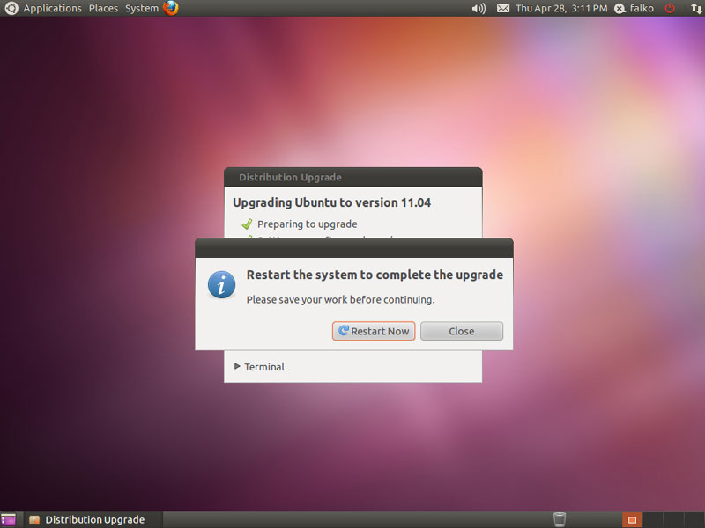Click the green checkmark beside Preparing to upgrade
Viewport: 705px width, 528px height.
247,224
